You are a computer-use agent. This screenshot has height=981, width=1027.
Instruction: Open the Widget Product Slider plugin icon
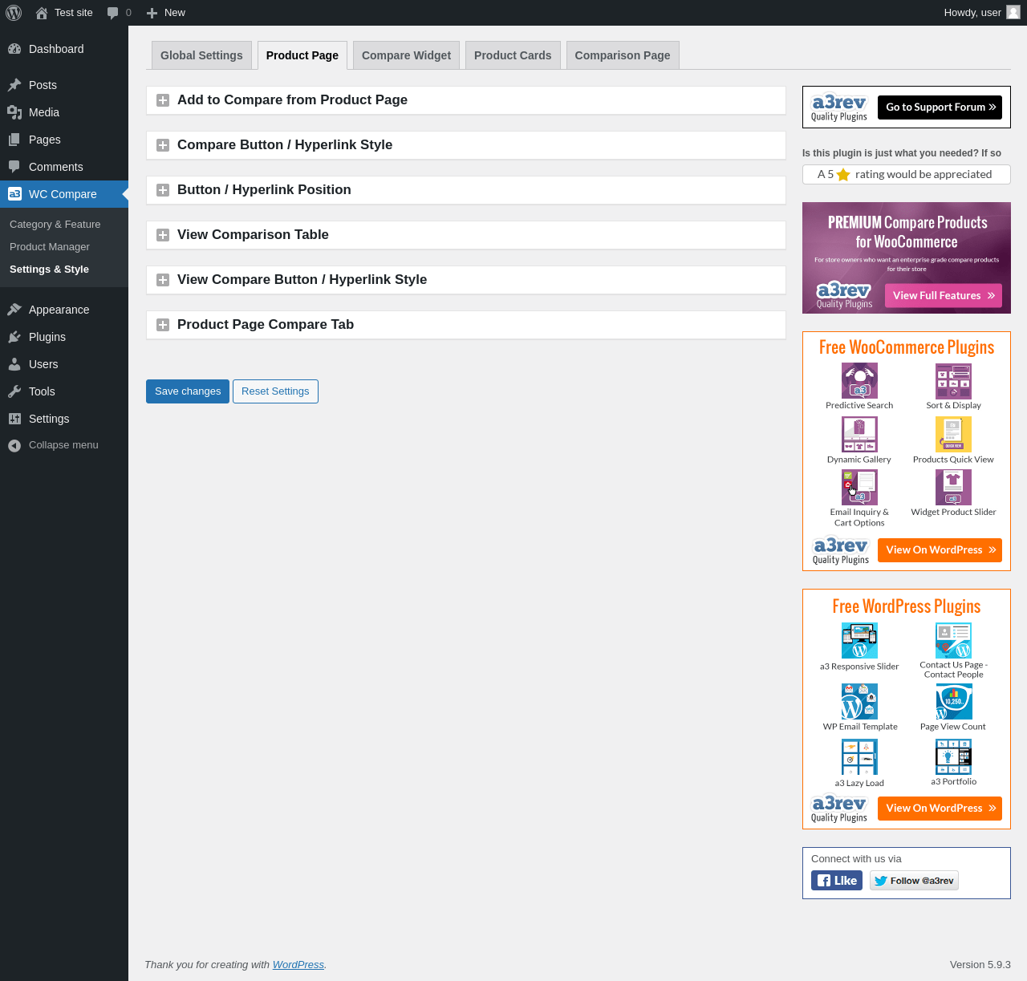(x=953, y=488)
